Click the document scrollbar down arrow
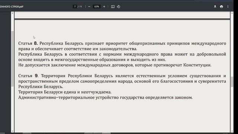 point(232,131)
